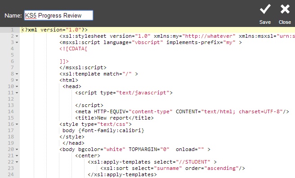Collapse the msxsl:script fold arrow on line 3
Screen dimensions: 295x178
(17, 43)
